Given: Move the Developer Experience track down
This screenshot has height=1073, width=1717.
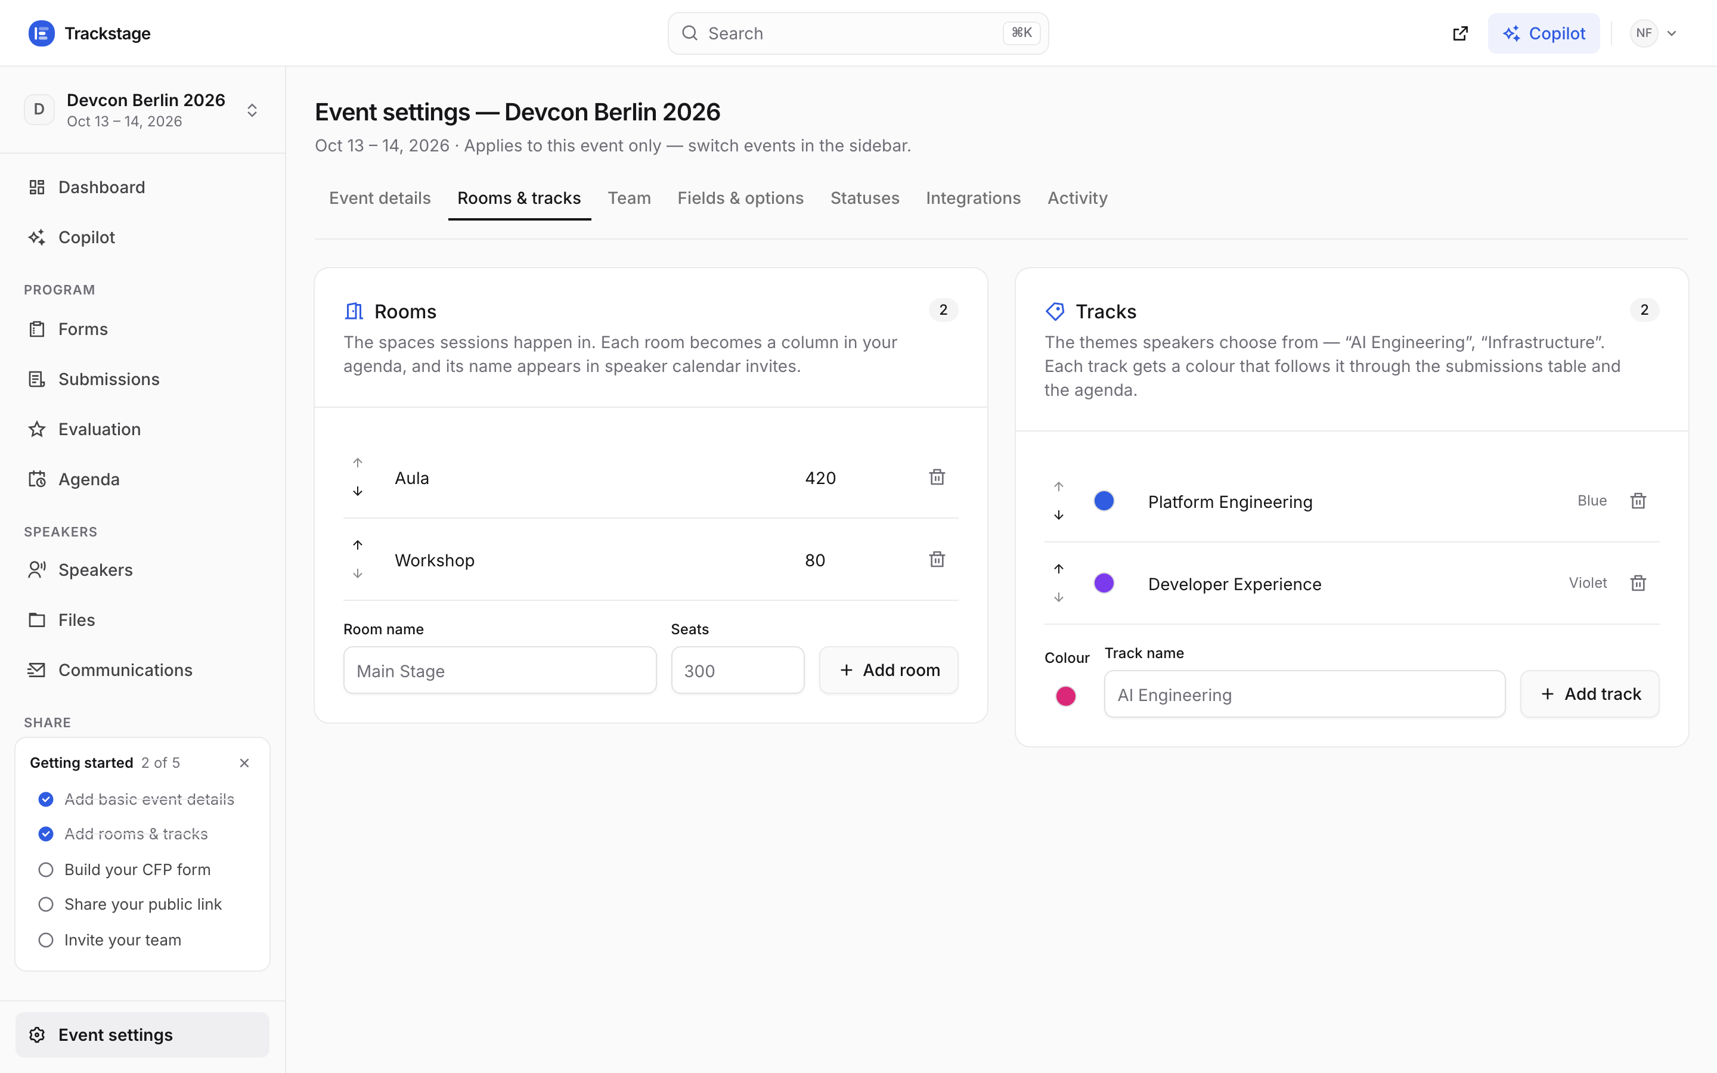Looking at the screenshot, I should pos(1059,597).
